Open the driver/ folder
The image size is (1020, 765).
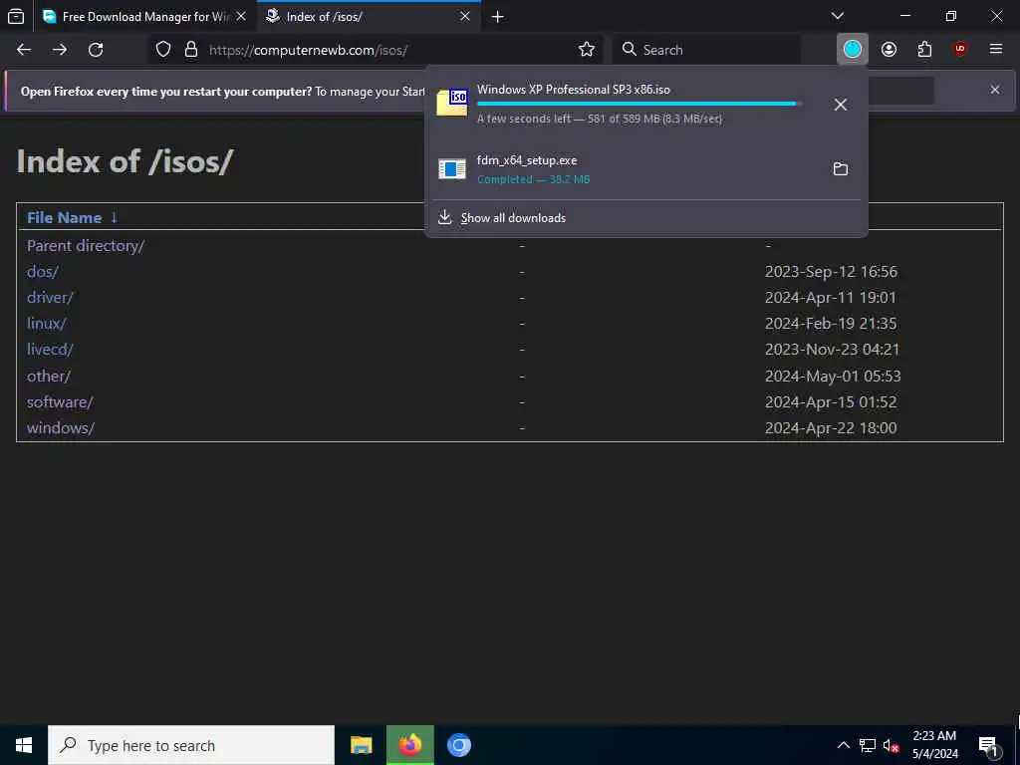[50, 298]
